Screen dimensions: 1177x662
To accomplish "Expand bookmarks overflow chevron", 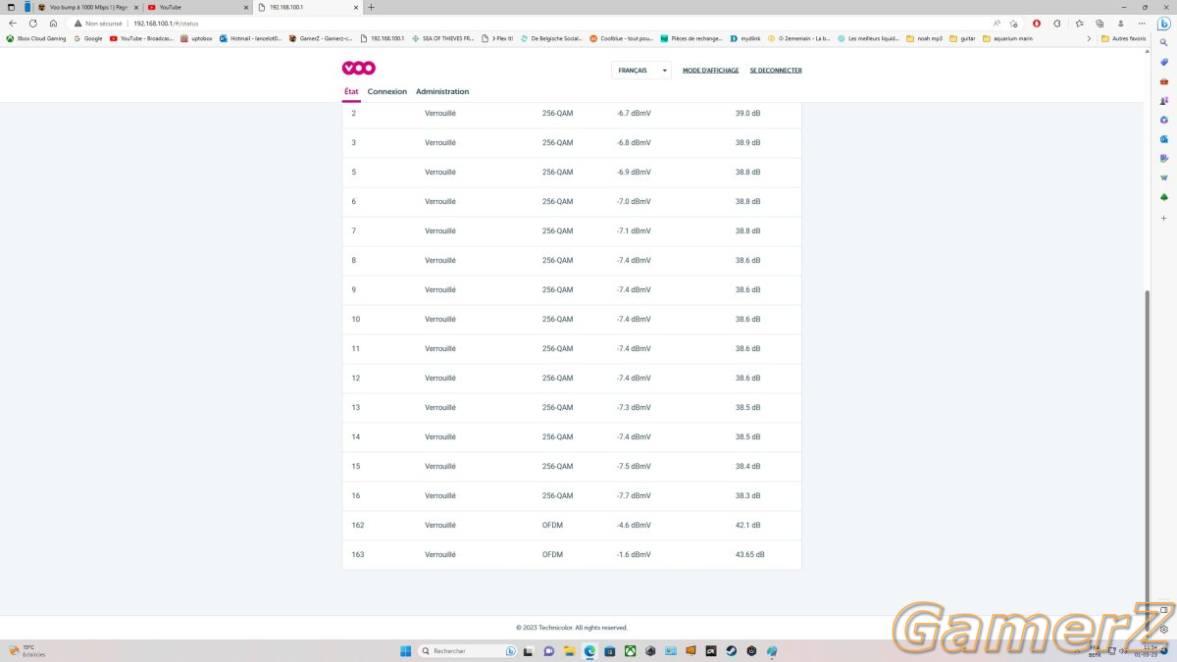I will pyautogui.click(x=1089, y=38).
